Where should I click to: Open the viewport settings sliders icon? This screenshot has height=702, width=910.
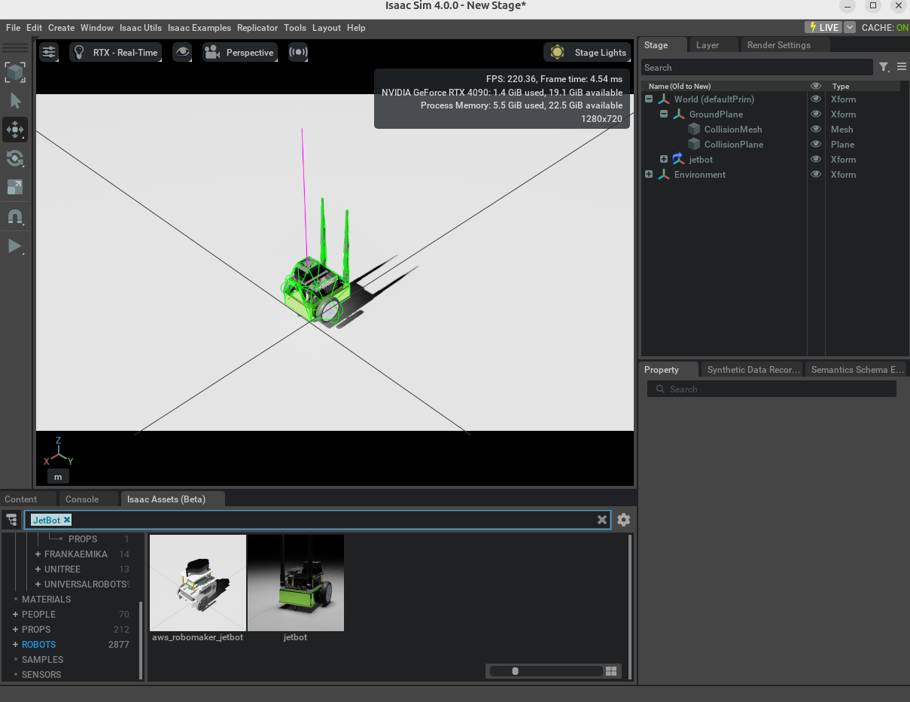pos(49,52)
